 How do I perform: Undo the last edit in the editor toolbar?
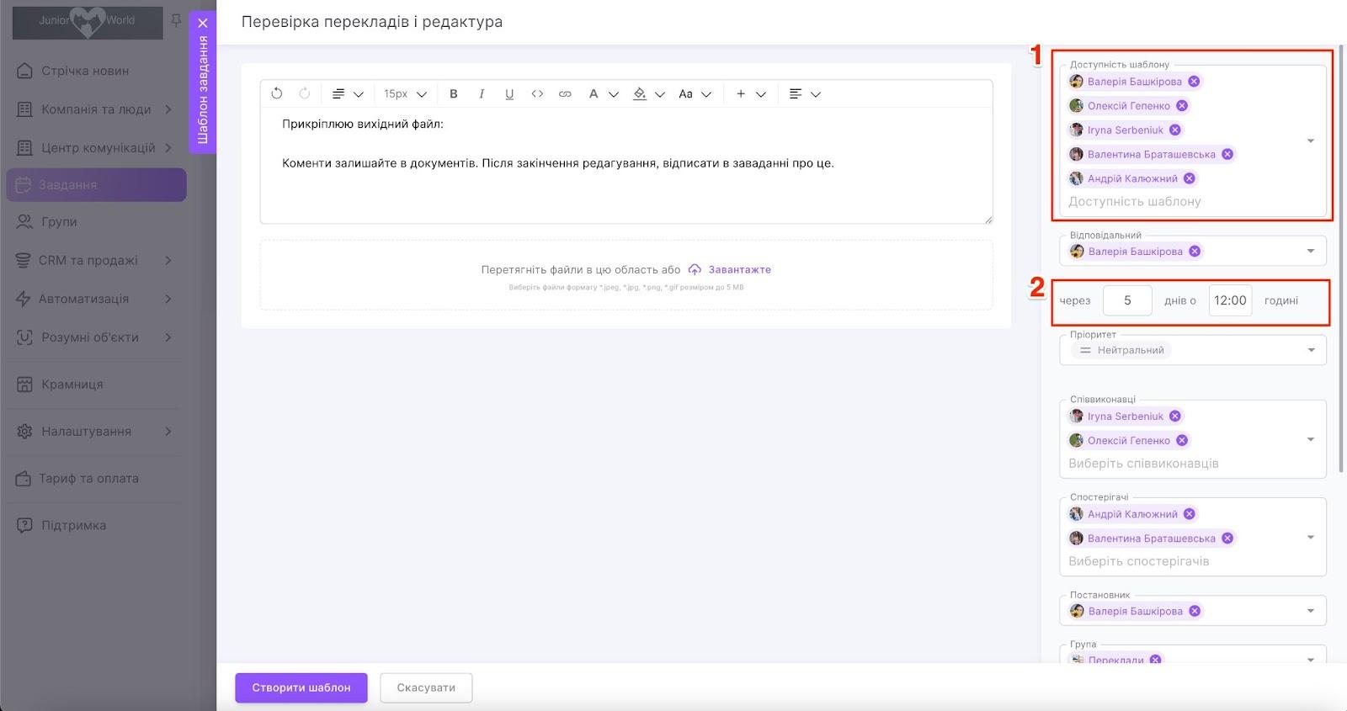(x=277, y=93)
